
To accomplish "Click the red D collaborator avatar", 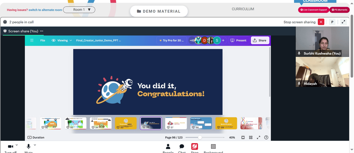I will click(x=205, y=40).
